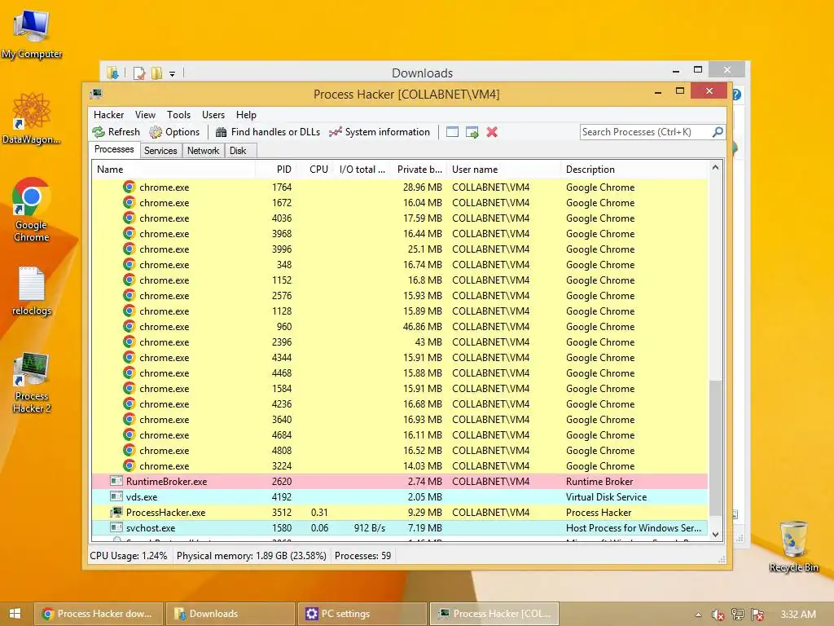
Task: Show hidden tray icons arrow
Action: [698, 615]
